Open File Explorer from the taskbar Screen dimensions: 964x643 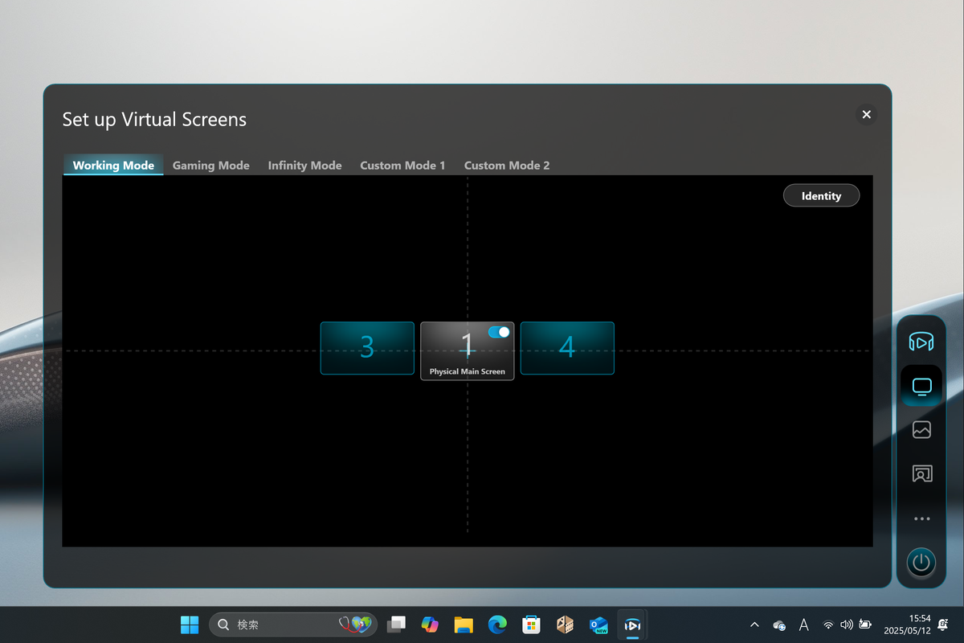pyautogui.click(x=464, y=625)
